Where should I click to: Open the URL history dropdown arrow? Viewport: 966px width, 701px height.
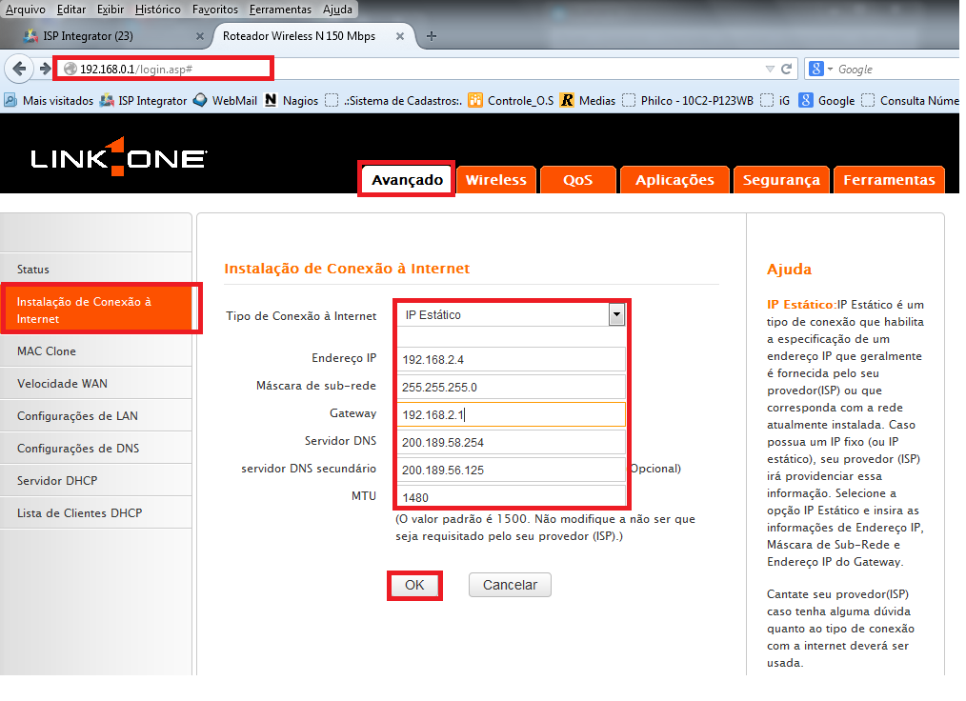click(x=770, y=69)
